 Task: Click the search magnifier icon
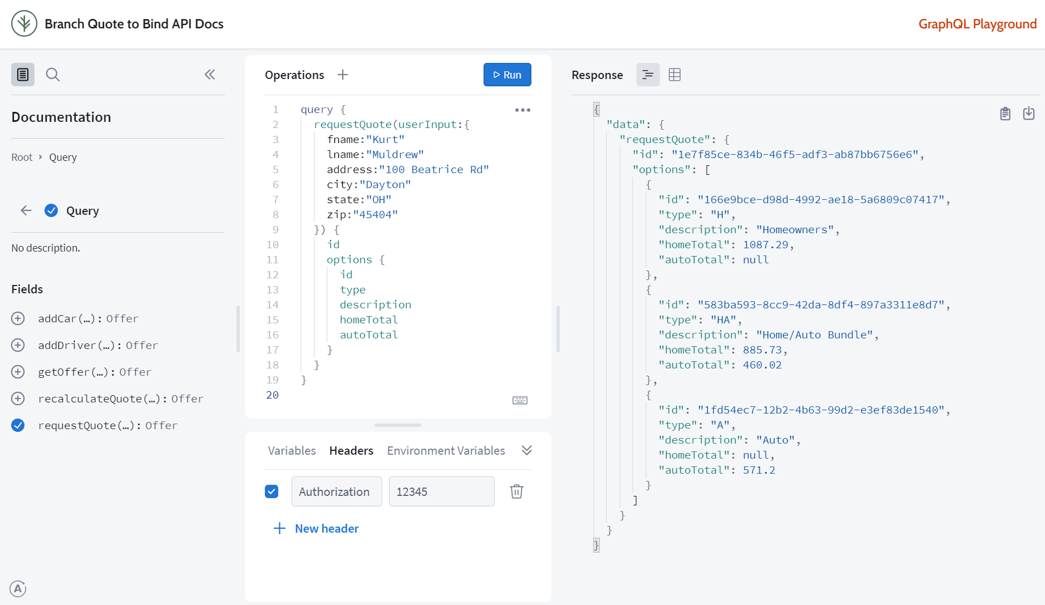[53, 75]
